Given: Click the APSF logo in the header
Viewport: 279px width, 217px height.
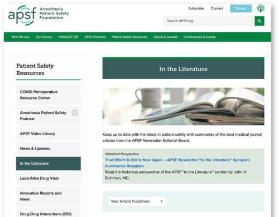Looking at the screenshot, I should pos(39,15).
